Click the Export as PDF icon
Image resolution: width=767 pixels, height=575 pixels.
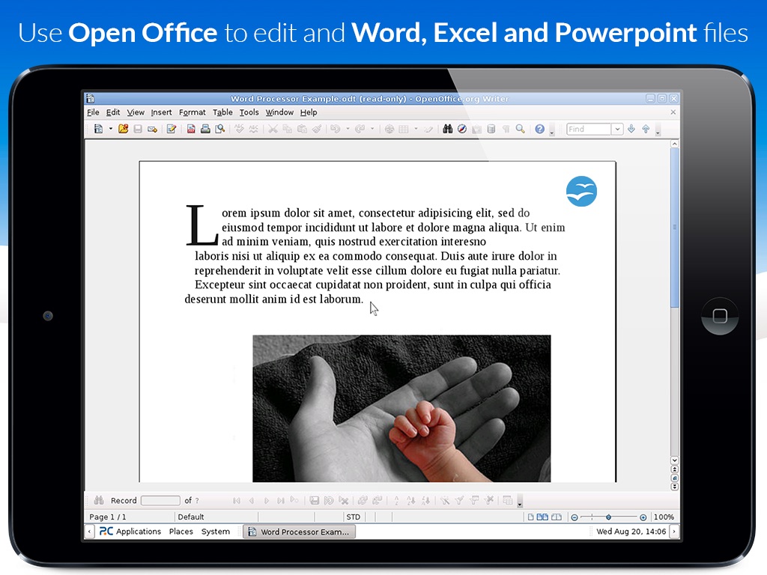[191, 129]
